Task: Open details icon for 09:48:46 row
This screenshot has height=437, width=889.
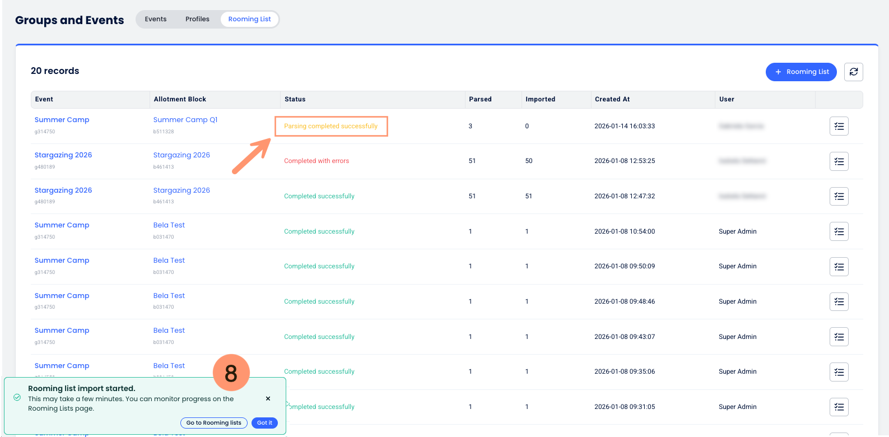Action: click(839, 301)
